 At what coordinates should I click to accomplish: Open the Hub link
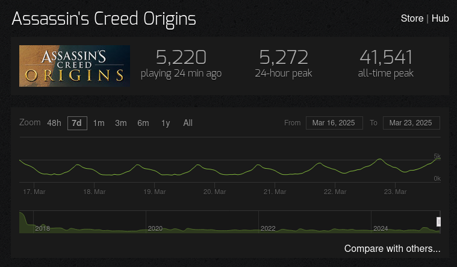[x=440, y=19]
